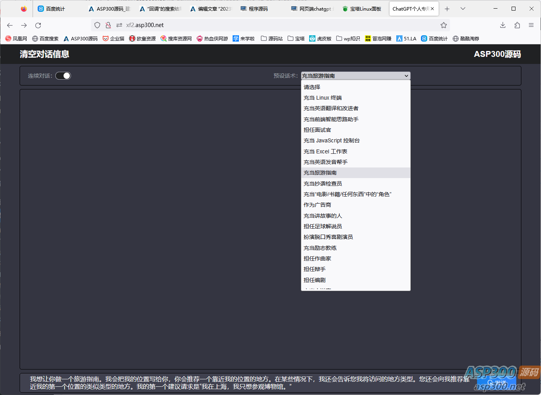Click browser forward arrow
The height and width of the screenshot is (395, 541).
(x=24, y=25)
